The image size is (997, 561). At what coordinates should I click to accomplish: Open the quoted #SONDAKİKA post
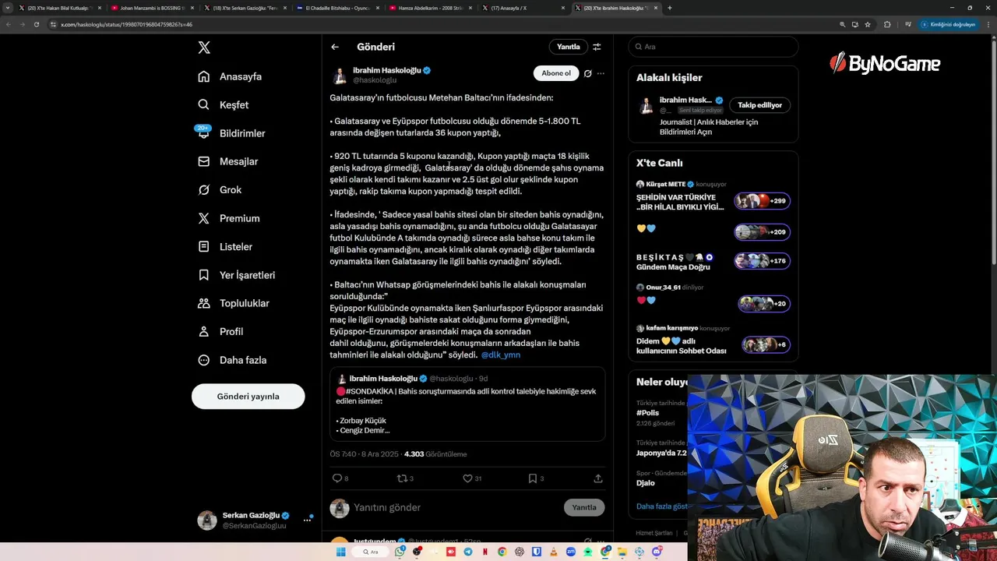pyautogui.click(x=467, y=404)
